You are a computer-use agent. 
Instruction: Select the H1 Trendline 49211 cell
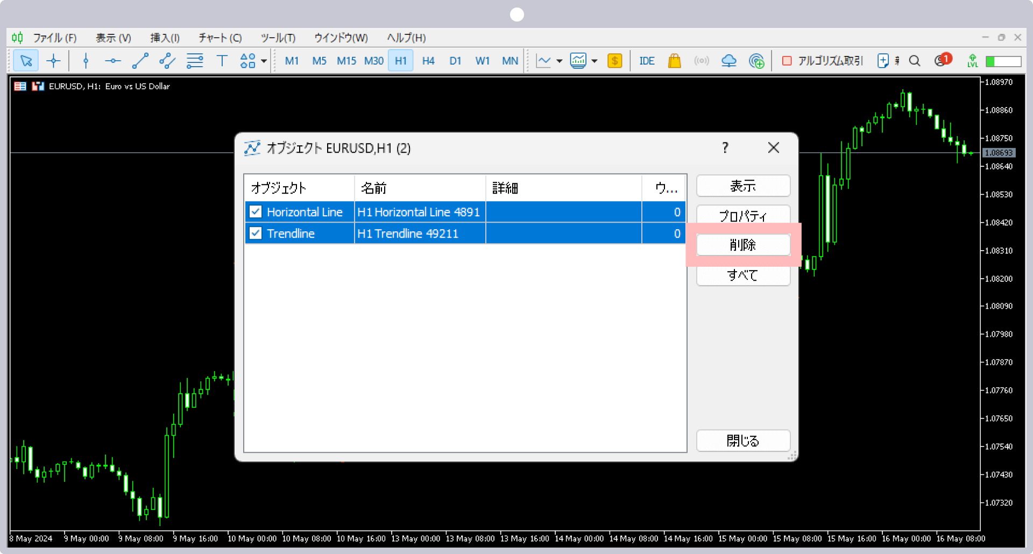click(420, 233)
